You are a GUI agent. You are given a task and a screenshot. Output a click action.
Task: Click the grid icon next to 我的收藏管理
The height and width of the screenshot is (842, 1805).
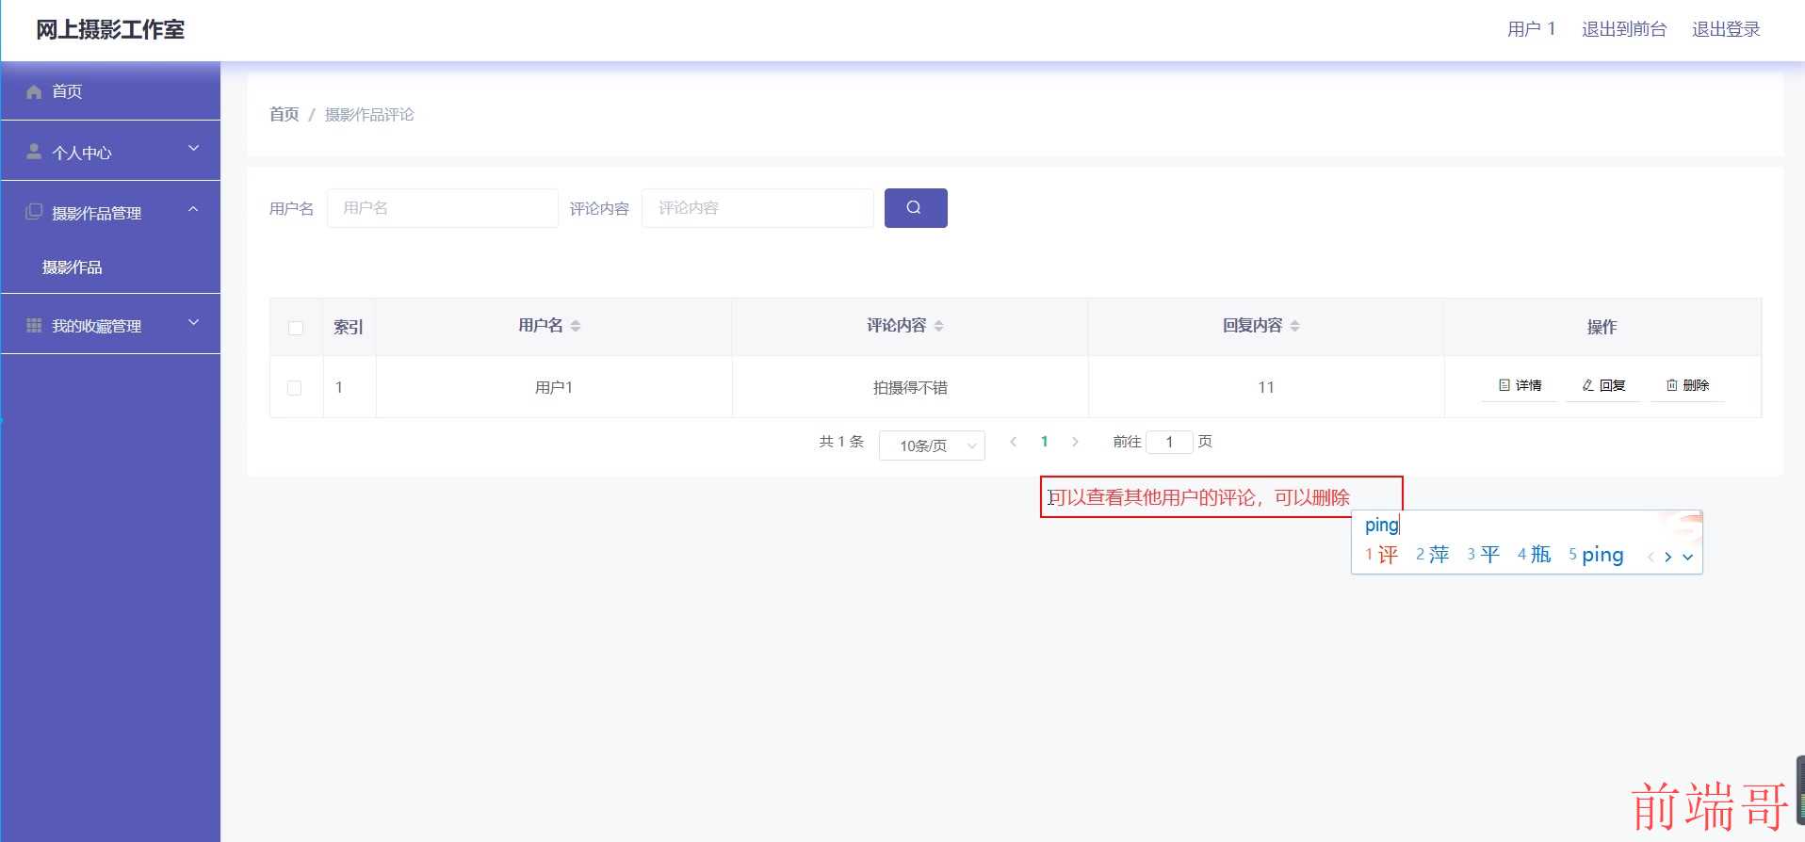tap(35, 325)
